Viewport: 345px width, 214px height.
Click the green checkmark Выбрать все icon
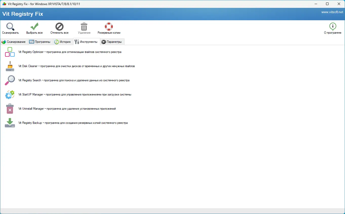pyautogui.click(x=34, y=27)
